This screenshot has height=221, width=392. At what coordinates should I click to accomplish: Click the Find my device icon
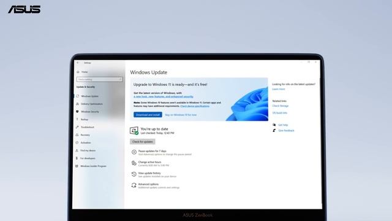click(77, 150)
